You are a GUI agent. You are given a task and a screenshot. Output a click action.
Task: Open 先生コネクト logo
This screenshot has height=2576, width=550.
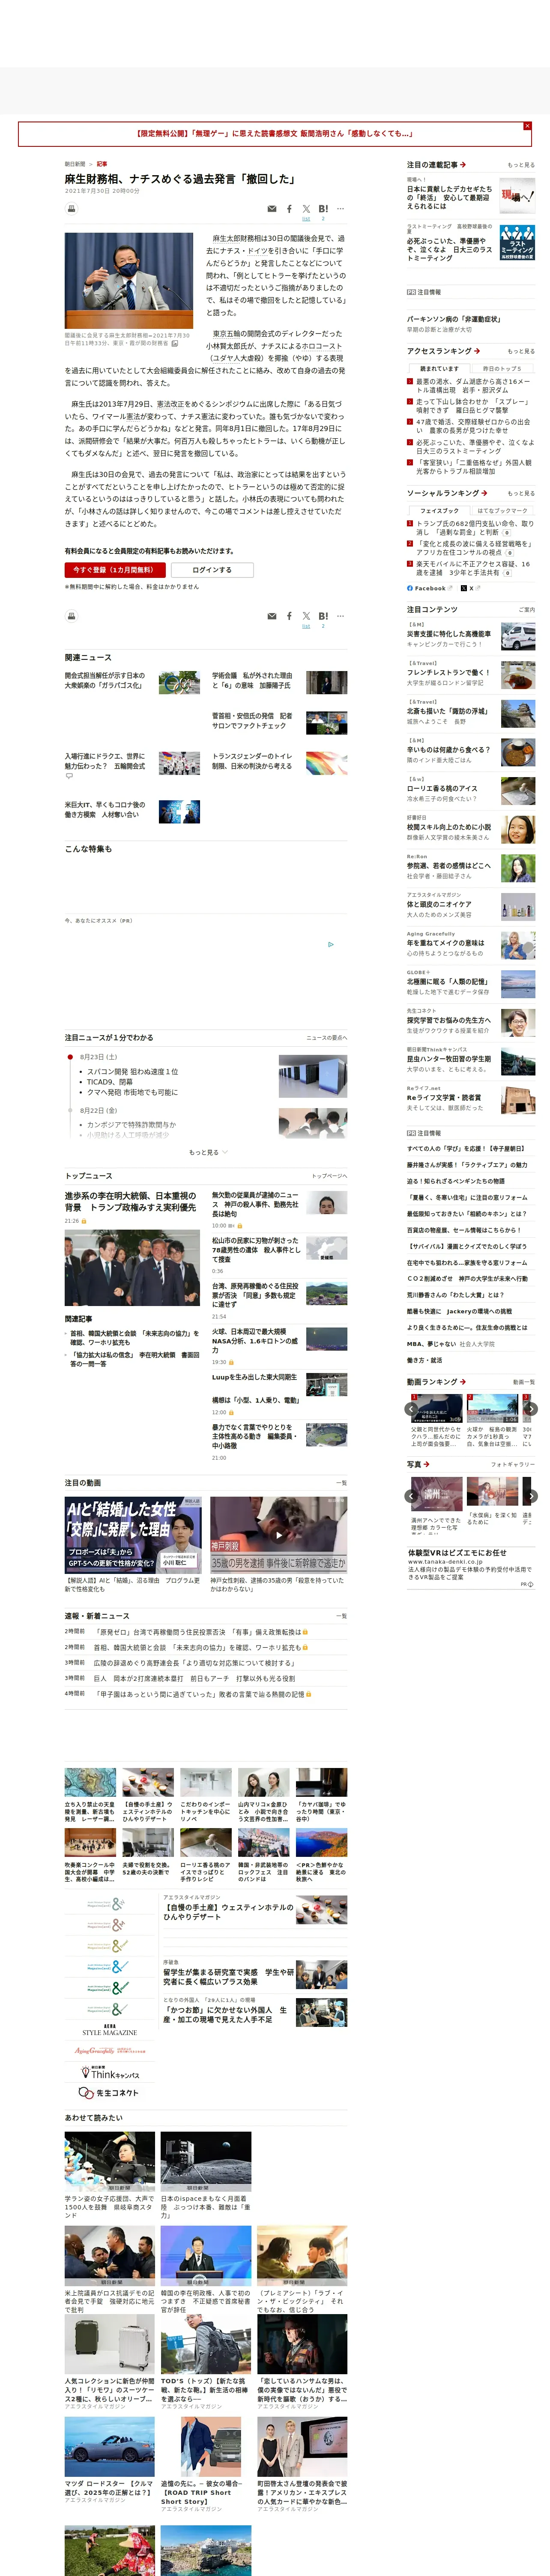coord(109,2092)
